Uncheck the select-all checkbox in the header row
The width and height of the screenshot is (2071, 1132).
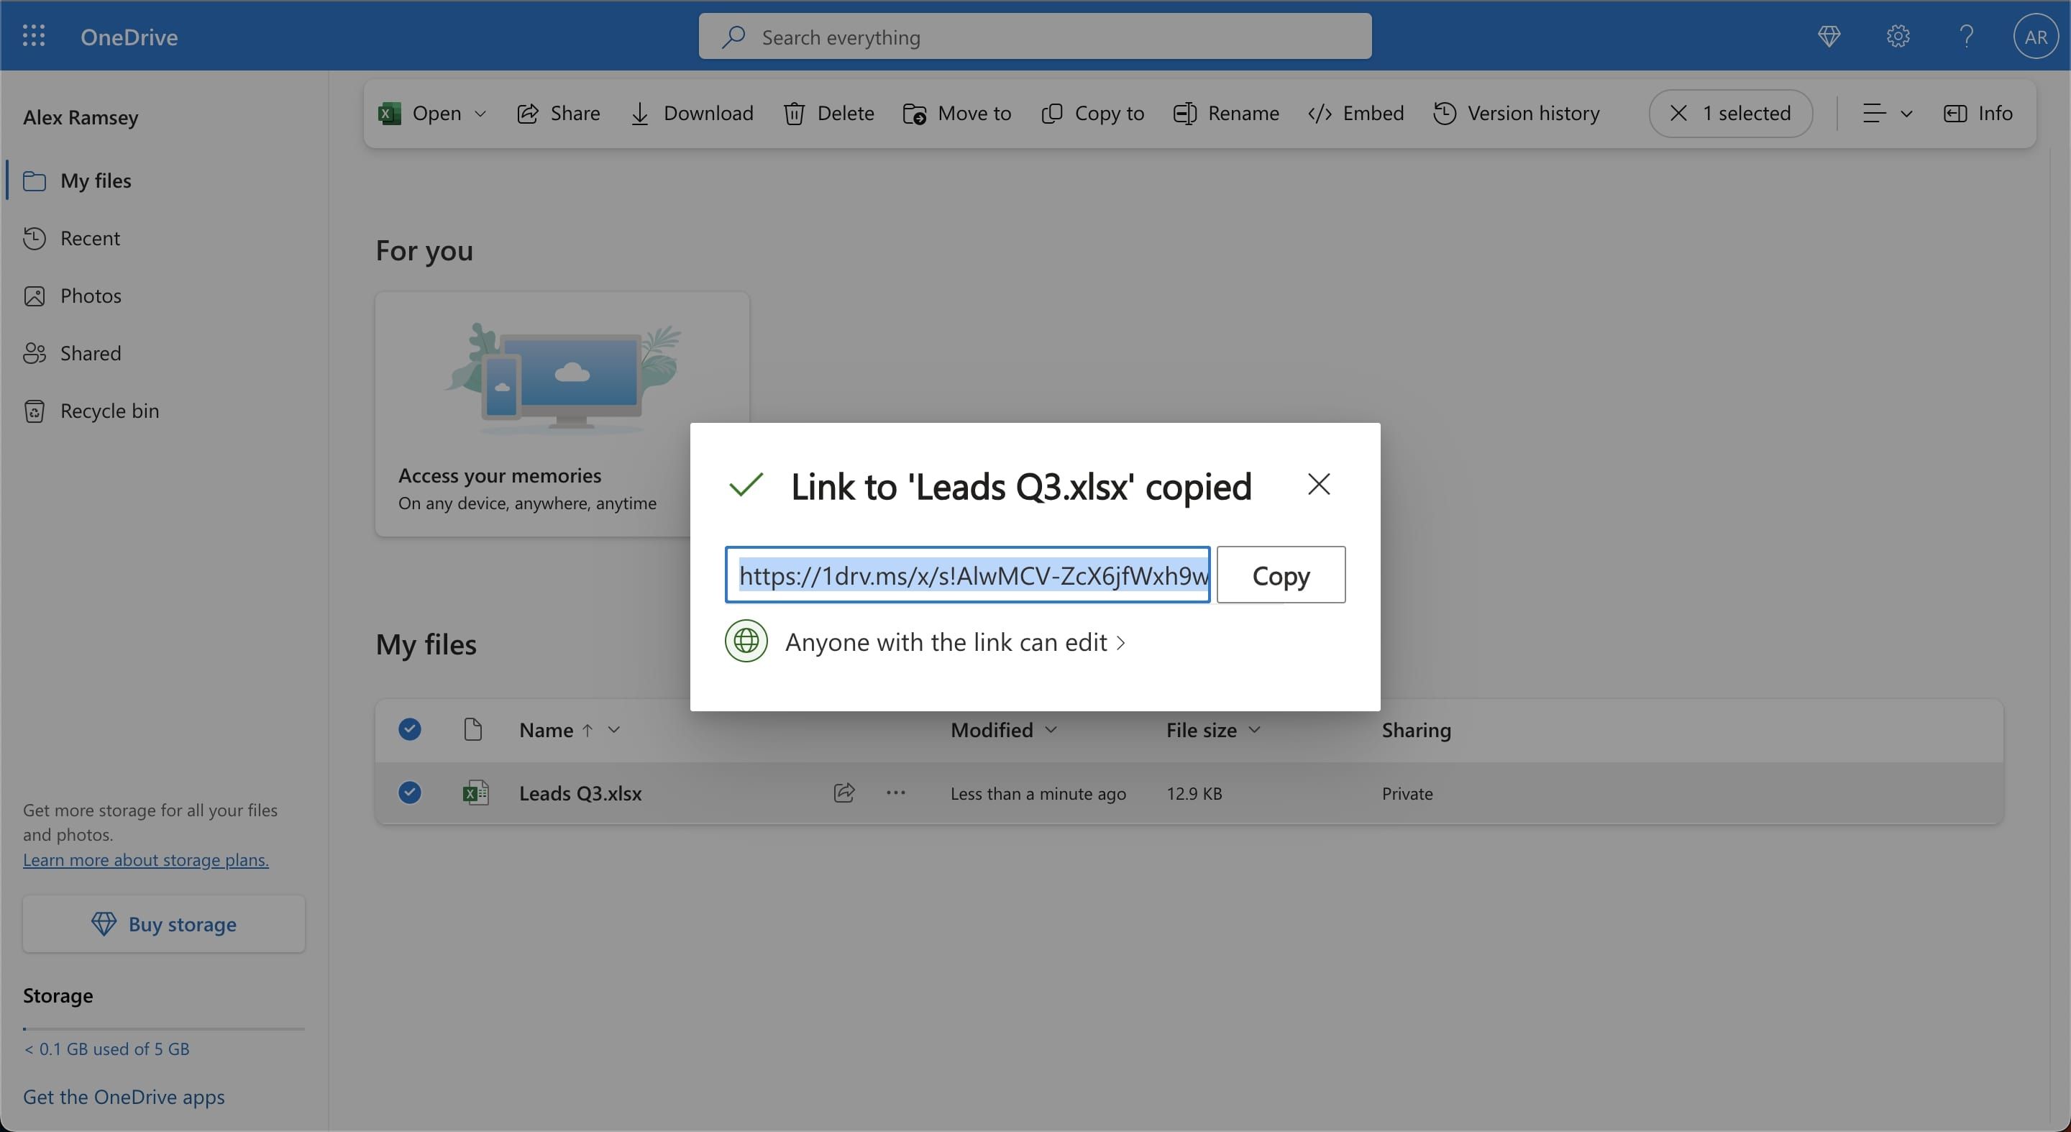pos(409,729)
